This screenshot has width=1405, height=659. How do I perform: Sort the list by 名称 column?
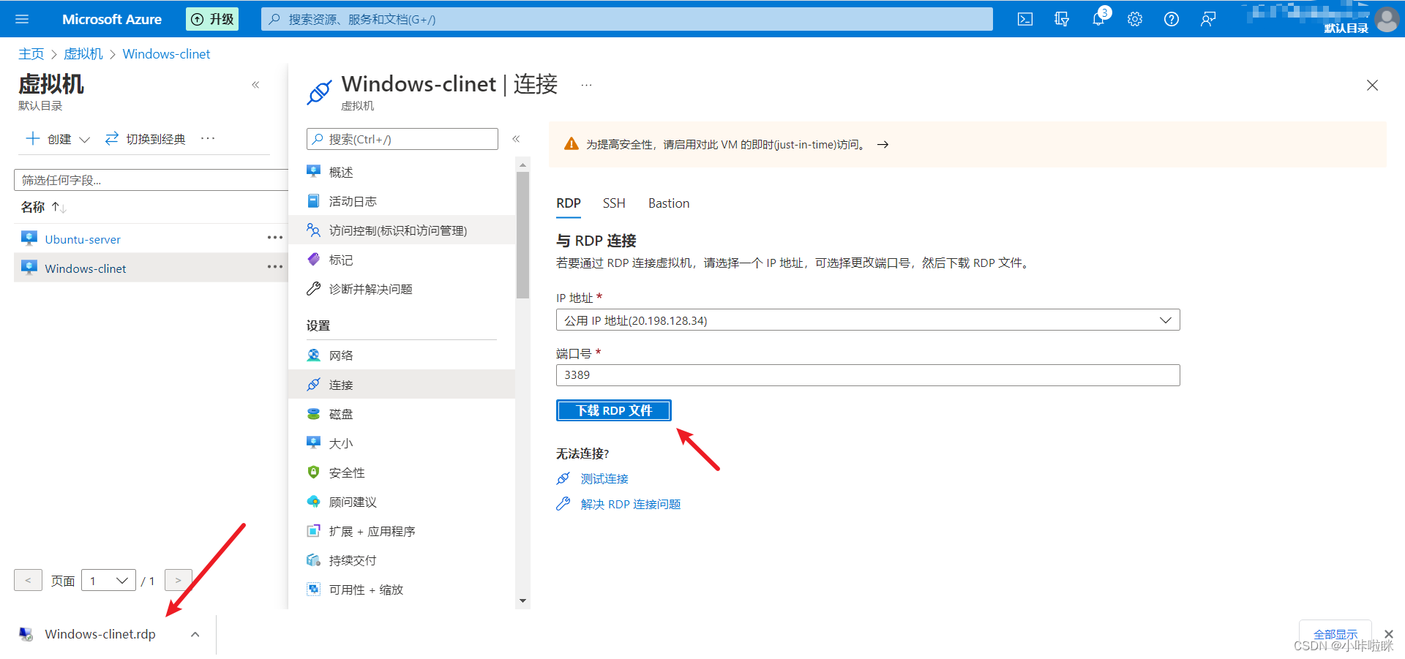[x=43, y=207]
